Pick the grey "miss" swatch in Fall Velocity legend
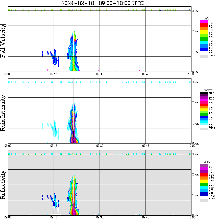 pyautogui.click(x=204, y=56)
